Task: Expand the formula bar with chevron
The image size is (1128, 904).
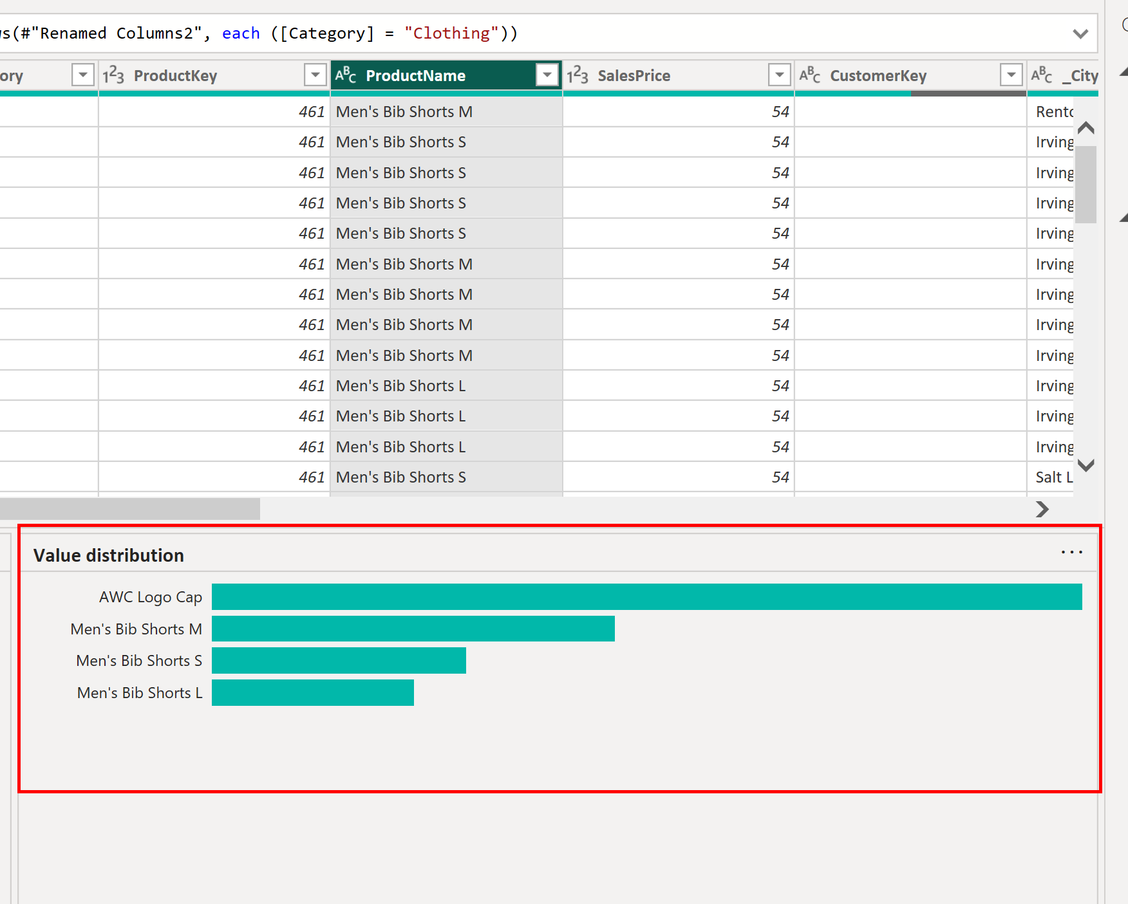Action: [x=1080, y=33]
